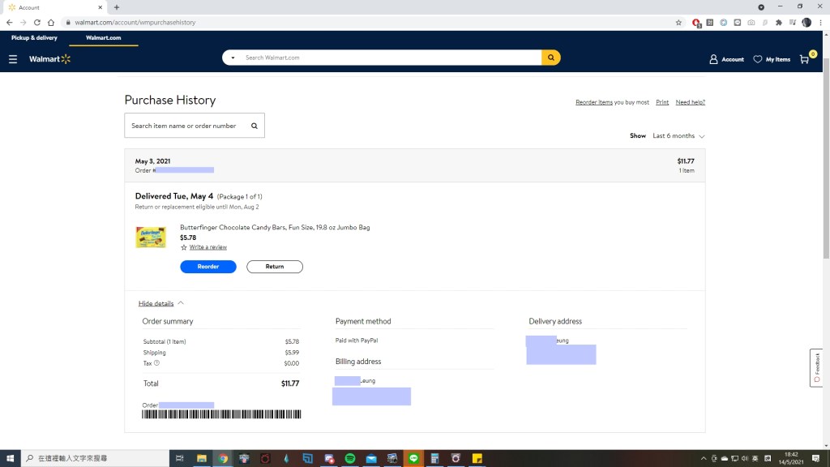Click the Butterfinger product thumbnail
This screenshot has width=830, height=467.
coord(151,237)
